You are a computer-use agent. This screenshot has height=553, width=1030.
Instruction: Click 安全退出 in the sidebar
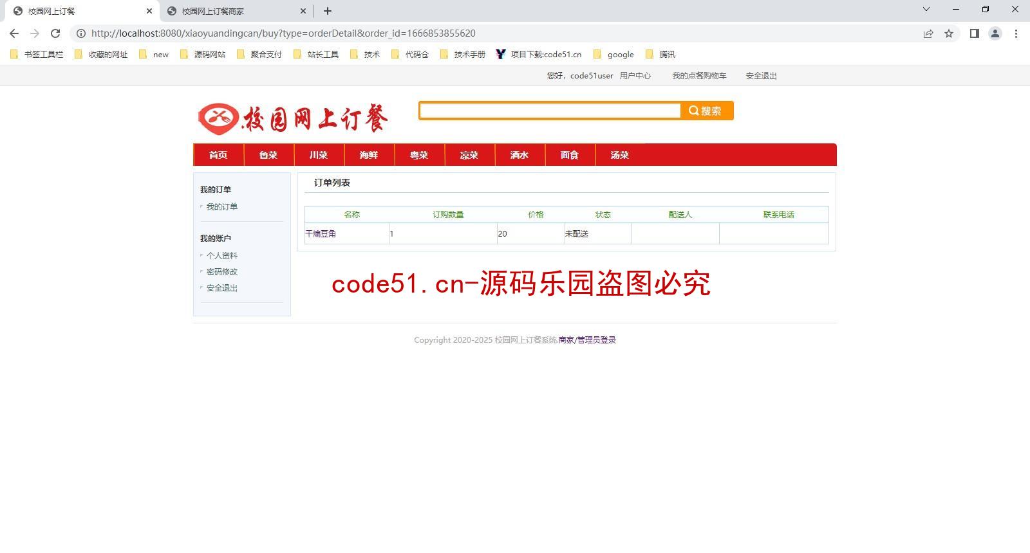(x=222, y=288)
